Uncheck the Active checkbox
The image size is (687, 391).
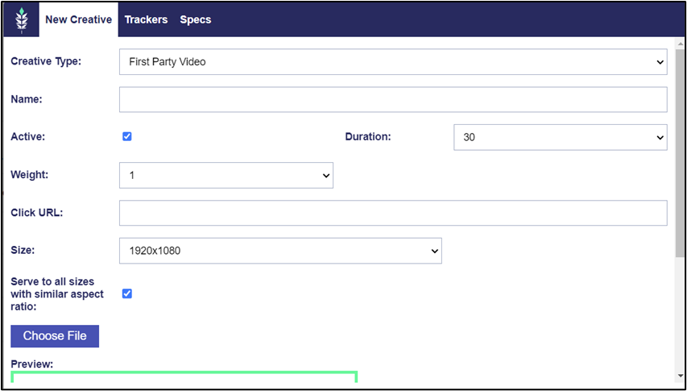pyautogui.click(x=127, y=137)
